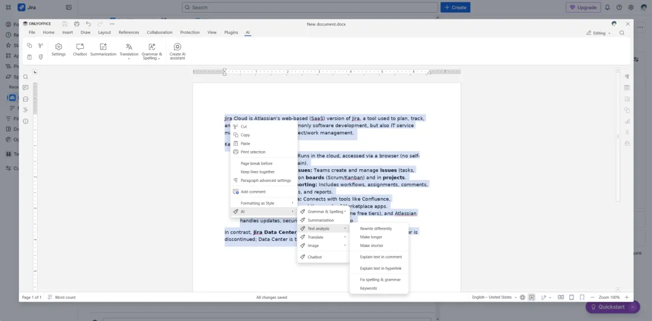This screenshot has height=321, width=652.
Task: Click Create AI assistant in the ribbon
Action: tap(177, 51)
